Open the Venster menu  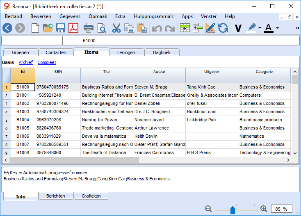(x=209, y=16)
